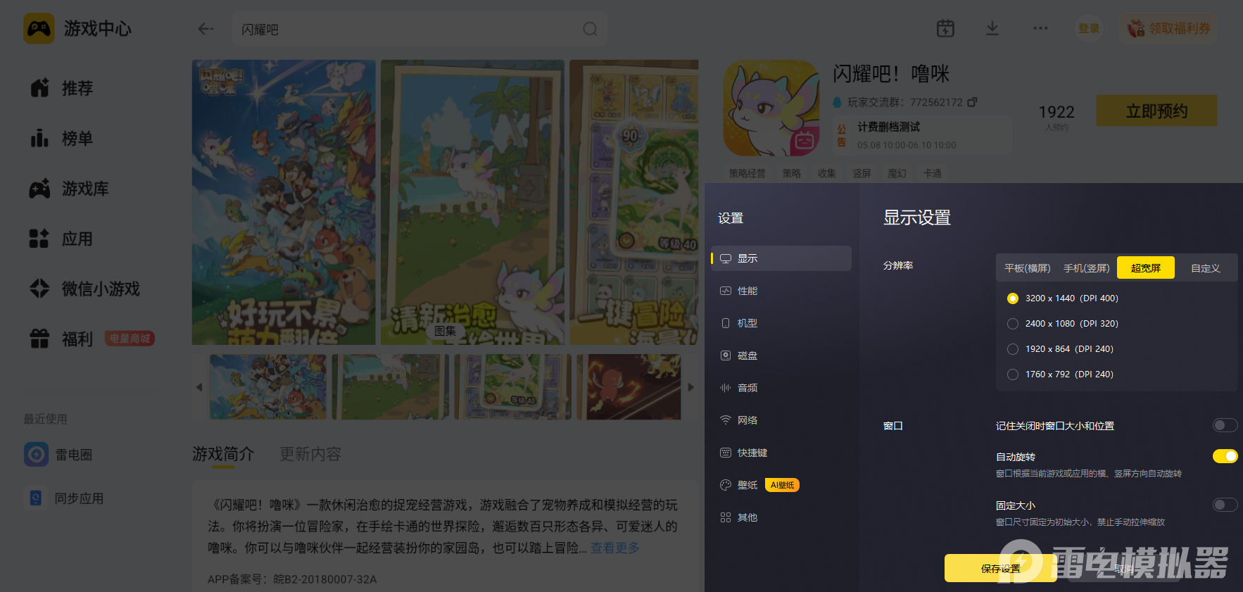Viewport: 1243px width, 592px height.
Task: Switch to 游戏简介 tab
Action: (223, 454)
